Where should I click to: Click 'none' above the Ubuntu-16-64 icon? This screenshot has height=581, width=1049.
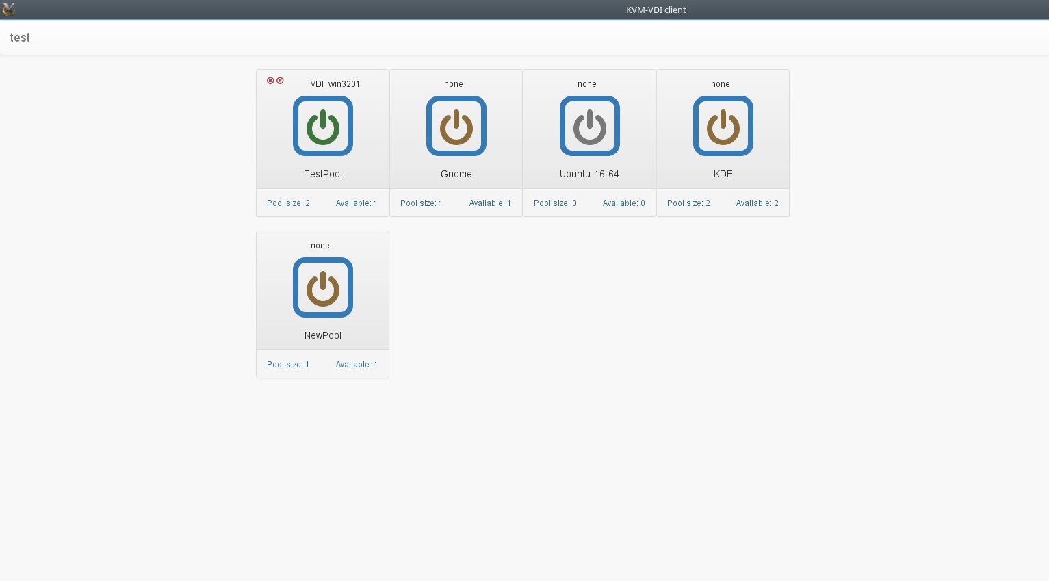click(587, 84)
